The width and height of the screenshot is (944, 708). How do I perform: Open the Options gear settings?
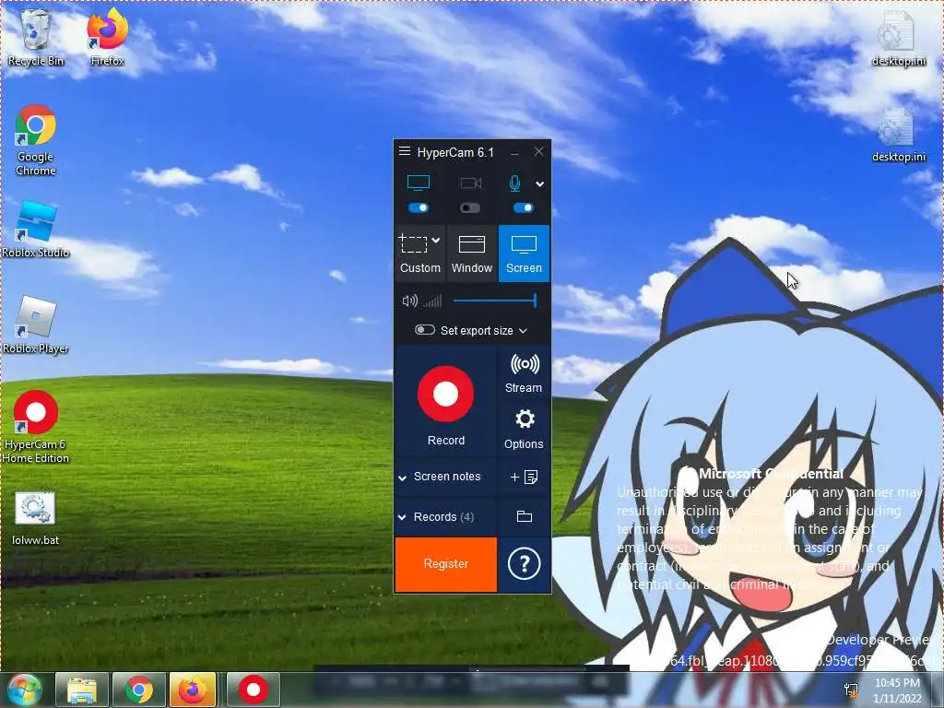pos(524,429)
